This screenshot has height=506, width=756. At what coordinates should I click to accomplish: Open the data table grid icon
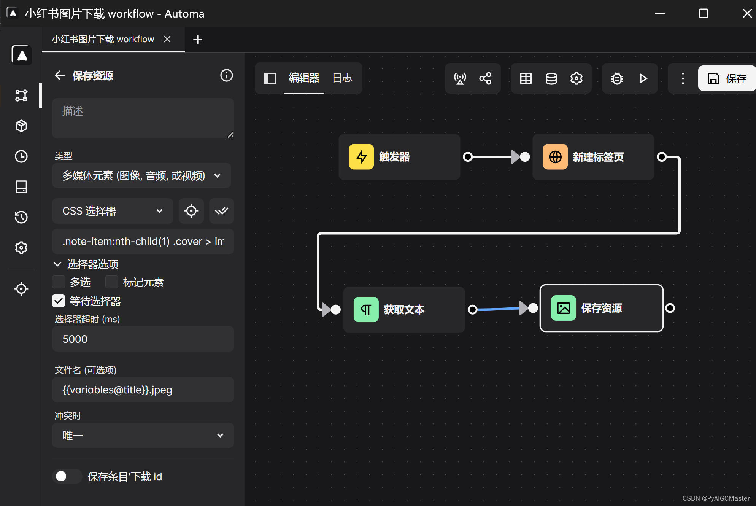click(x=526, y=78)
